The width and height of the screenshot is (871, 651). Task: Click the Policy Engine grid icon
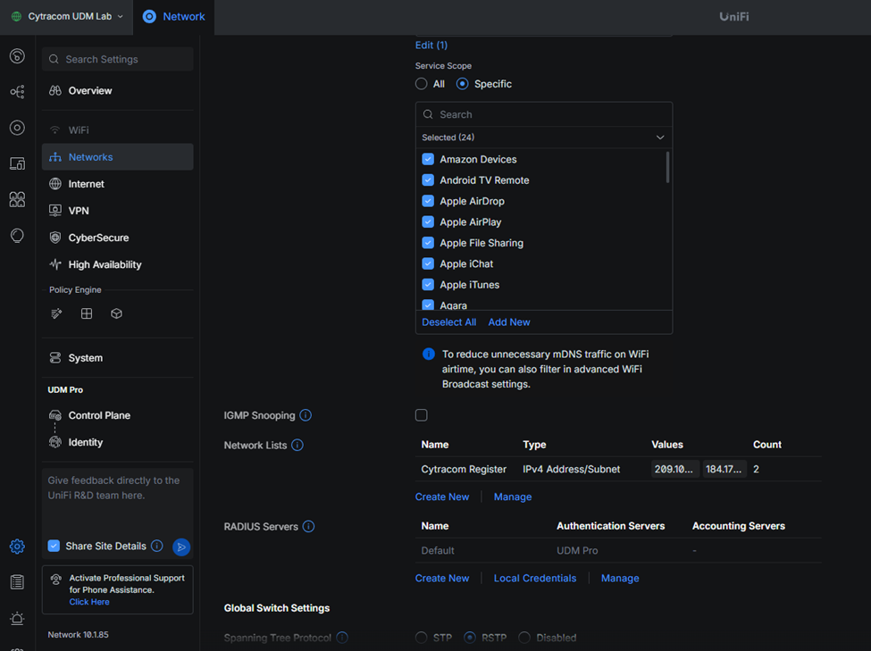87,313
